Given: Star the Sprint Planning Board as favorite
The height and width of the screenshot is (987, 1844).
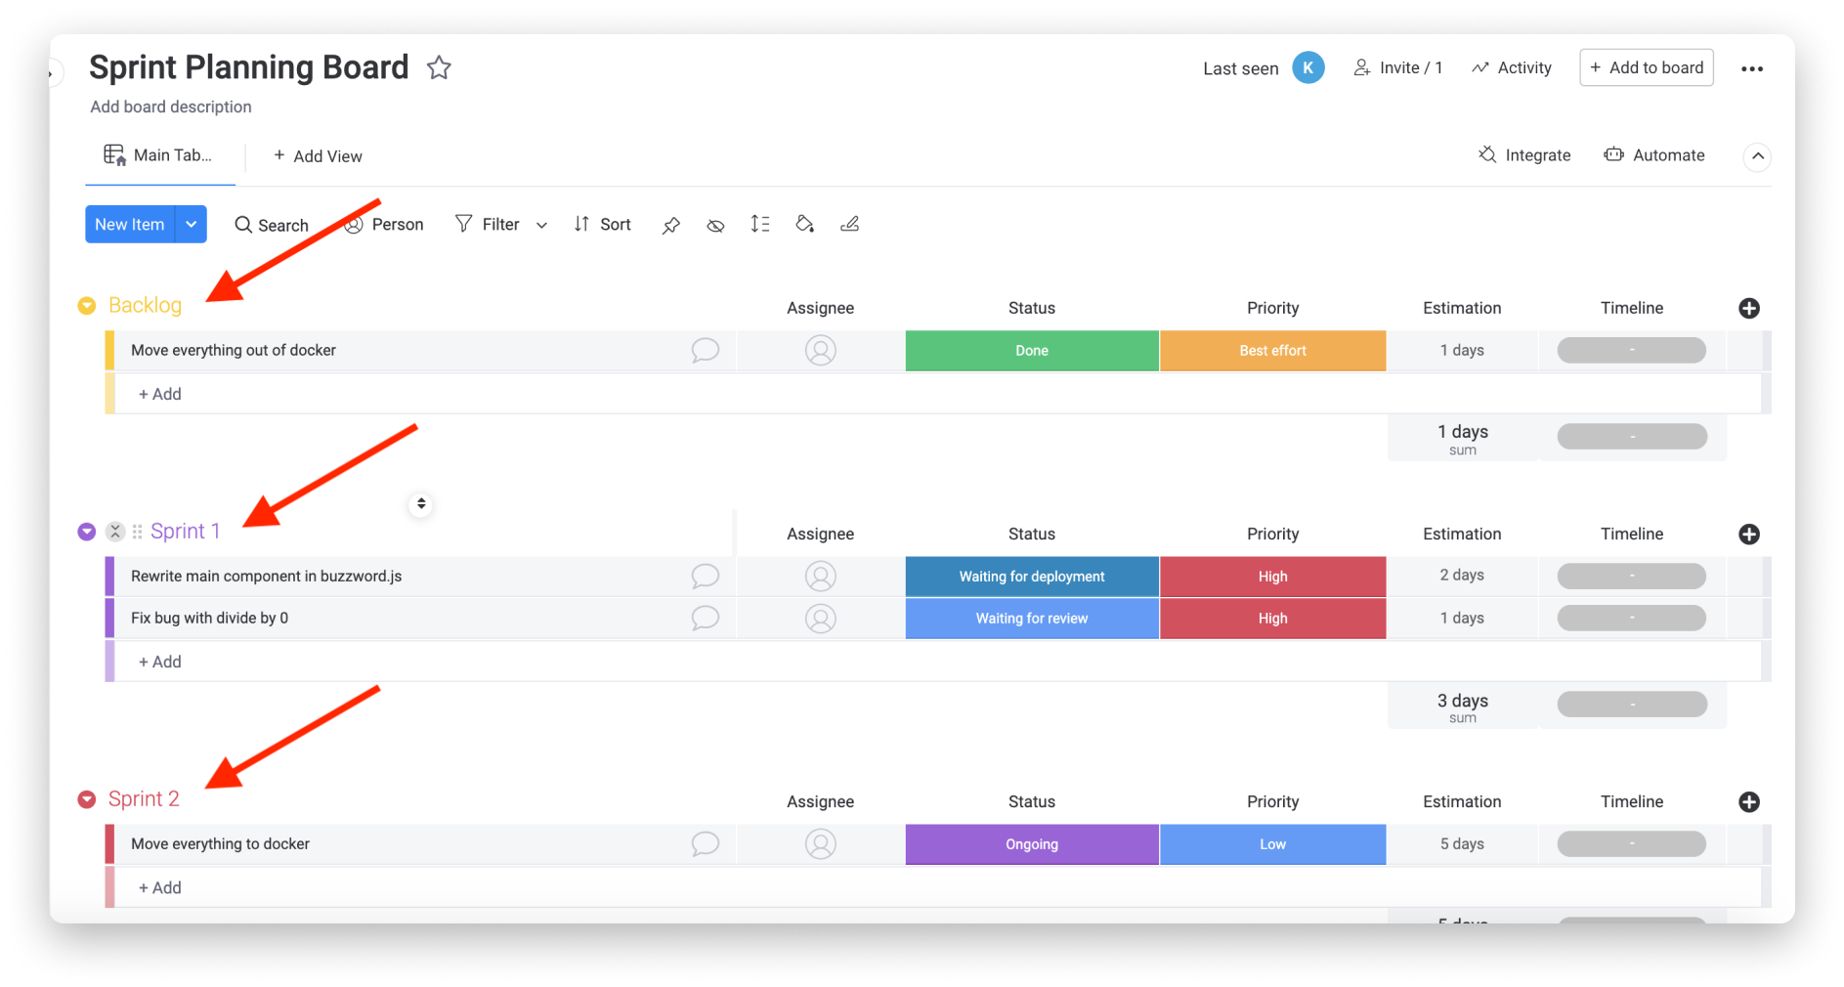Looking at the screenshot, I should click(439, 67).
